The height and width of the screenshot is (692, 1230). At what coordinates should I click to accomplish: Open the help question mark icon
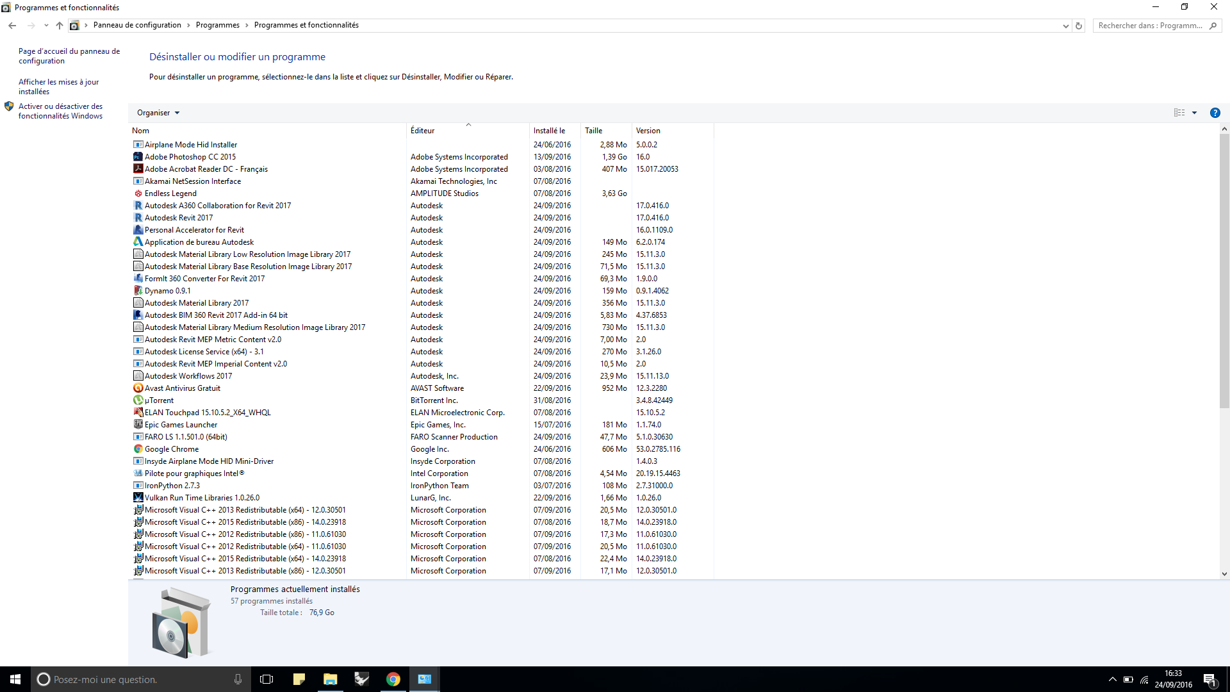coord(1215,113)
